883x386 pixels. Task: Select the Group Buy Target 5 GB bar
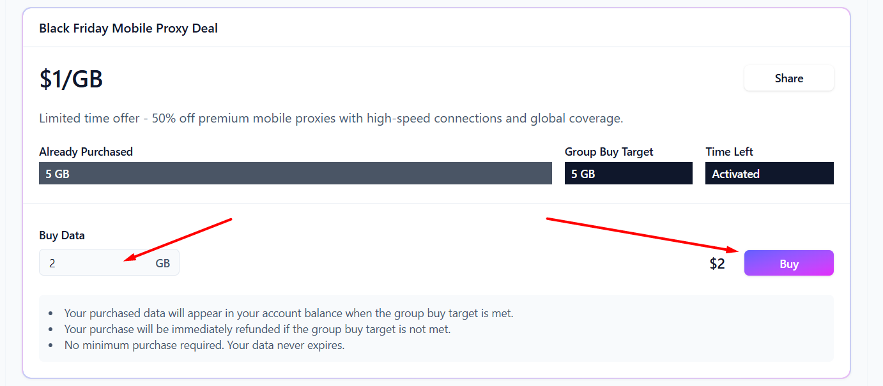coord(628,174)
